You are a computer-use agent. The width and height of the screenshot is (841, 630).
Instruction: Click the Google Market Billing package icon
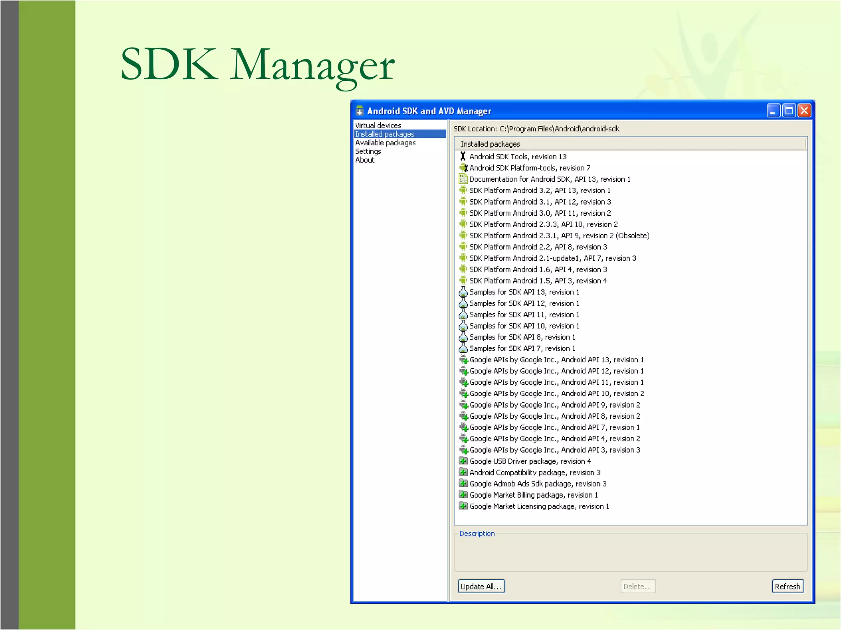(x=463, y=495)
